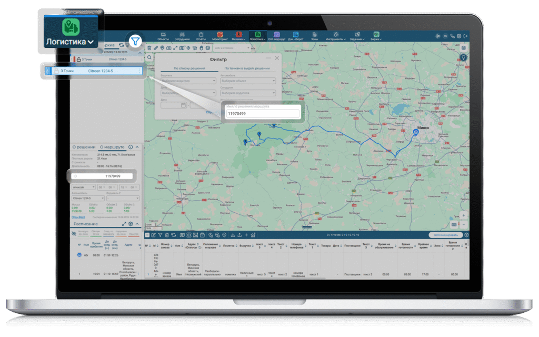Click the phone icon in the top bar

coord(452,36)
